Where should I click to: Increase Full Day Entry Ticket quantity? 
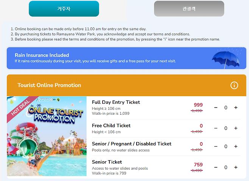(x=236, y=108)
